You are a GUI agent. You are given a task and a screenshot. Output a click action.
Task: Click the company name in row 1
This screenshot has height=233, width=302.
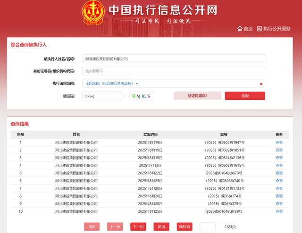[76, 142]
